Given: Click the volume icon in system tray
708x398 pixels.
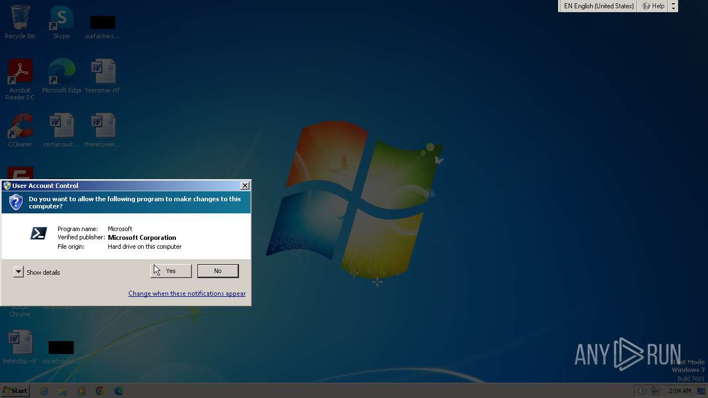Looking at the screenshot, I should point(641,391).
